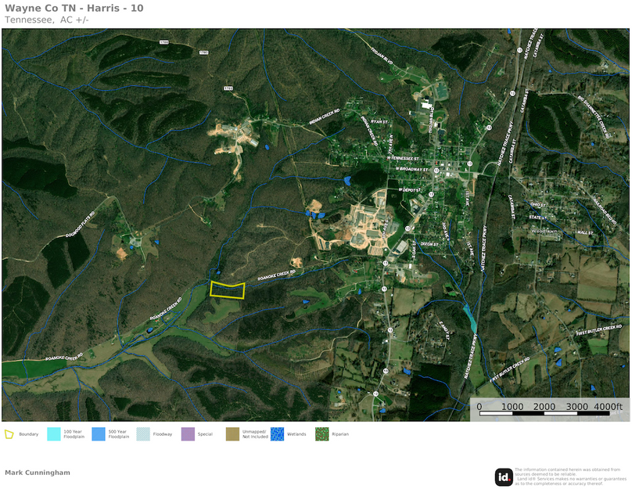Click the Unmapped/Not Included legend icon

click(232, 433)
